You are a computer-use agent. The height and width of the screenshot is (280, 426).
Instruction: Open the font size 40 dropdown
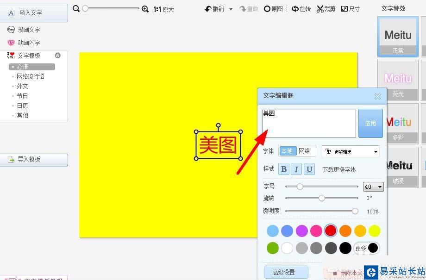pos(373,187)
